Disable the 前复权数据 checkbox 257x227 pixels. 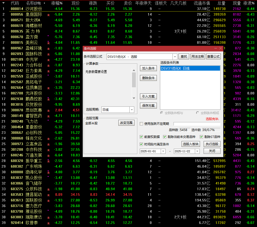click(x=141, y=137)
